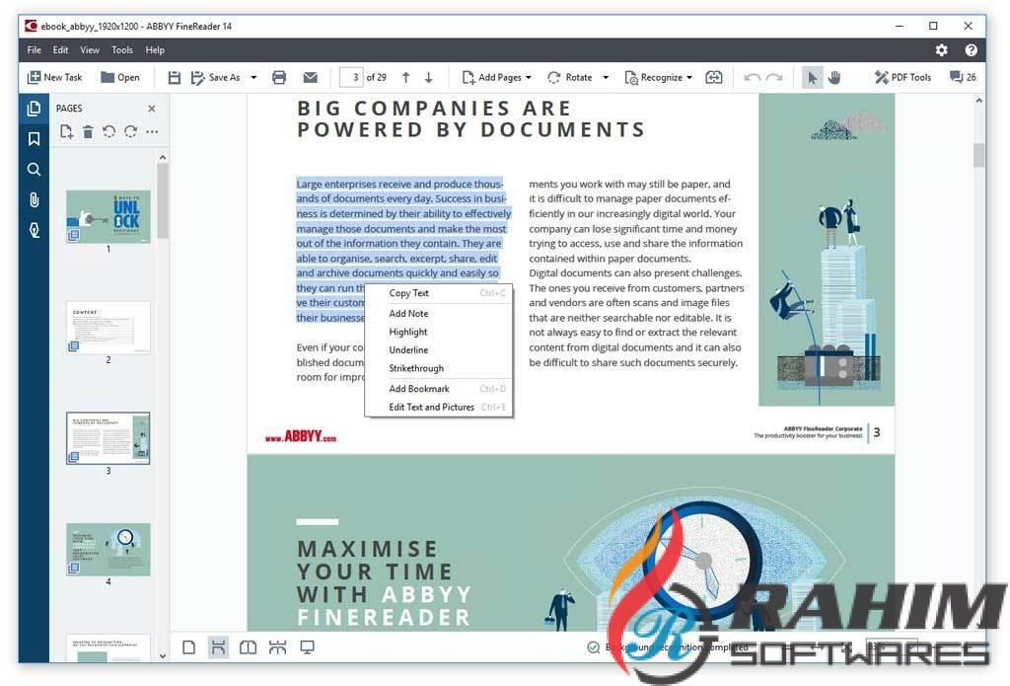The height and width of the screenshot is (686, 1010).
Task: Open the settings gear icon
Action: click(x=941, y=50)
